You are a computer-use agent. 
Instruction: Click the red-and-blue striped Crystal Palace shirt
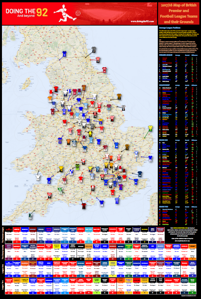pos(120,187)
